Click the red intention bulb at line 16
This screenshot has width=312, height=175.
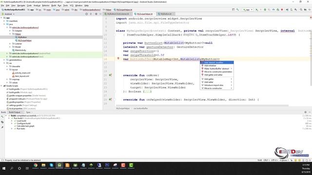tap(118, 58)
